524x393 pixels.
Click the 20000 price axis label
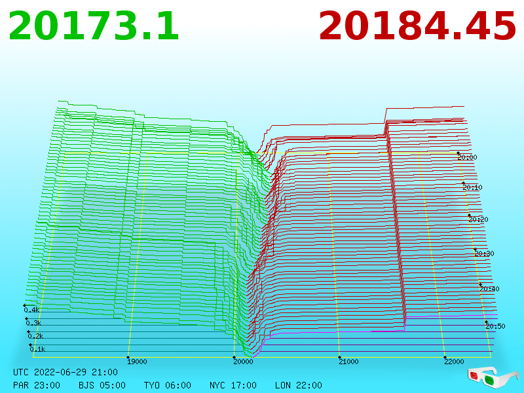243,362
